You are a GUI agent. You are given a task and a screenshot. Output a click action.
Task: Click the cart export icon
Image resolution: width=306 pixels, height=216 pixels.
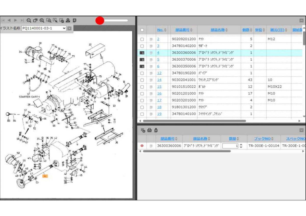click(x=156, y=130)
